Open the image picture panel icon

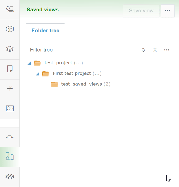coord(10,109)
